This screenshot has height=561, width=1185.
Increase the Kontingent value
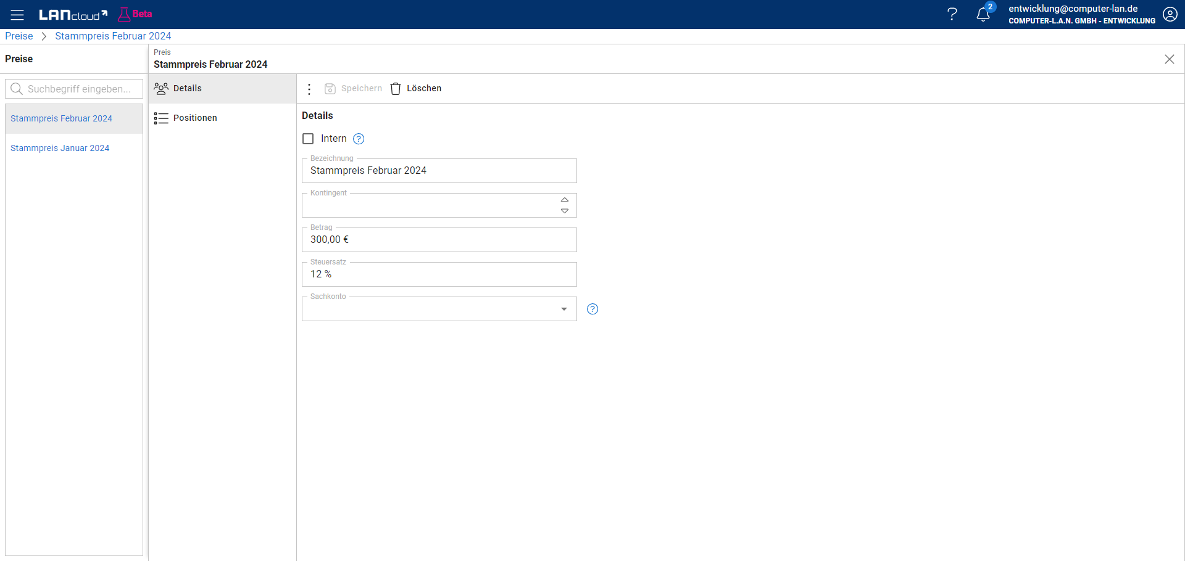coord(565,200)
